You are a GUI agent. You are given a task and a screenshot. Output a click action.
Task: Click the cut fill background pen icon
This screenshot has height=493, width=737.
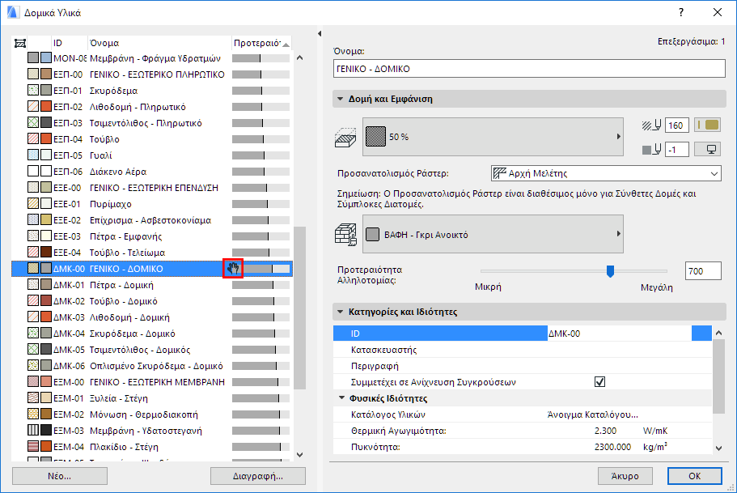click(x=651, y=150)
